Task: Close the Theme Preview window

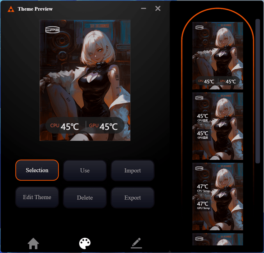Action: pos(158,8)
